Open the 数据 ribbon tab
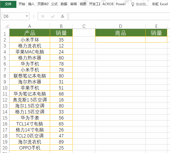Viewport: 170px width, 153px height. point(64,4)
